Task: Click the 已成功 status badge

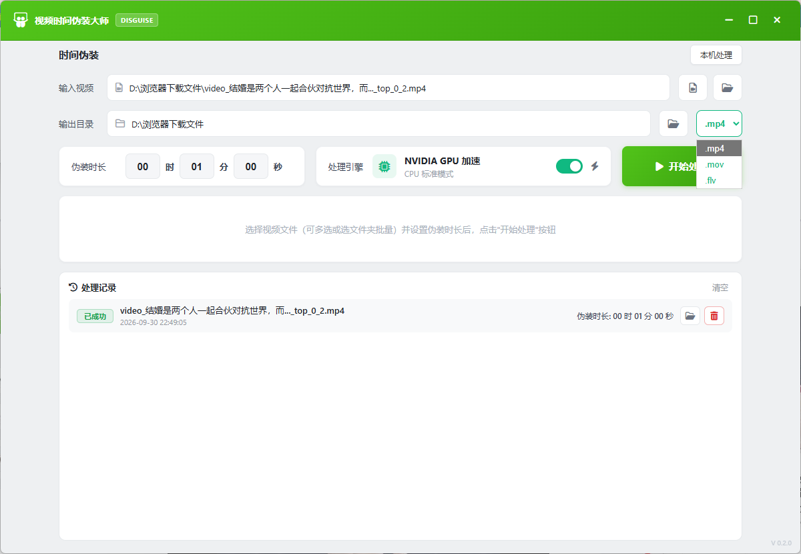Action: click(95, 316)
